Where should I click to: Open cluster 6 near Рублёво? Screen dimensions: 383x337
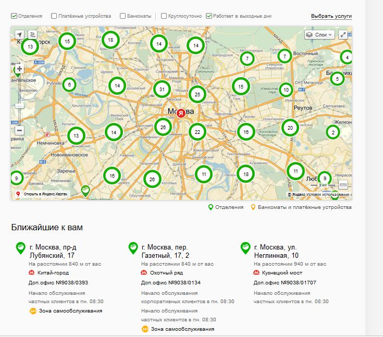click(x=69, y=85)
